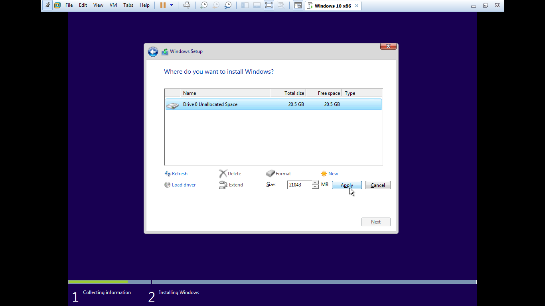Sort by the Type column header
The image size is (545, 306).
click(362, 93)
